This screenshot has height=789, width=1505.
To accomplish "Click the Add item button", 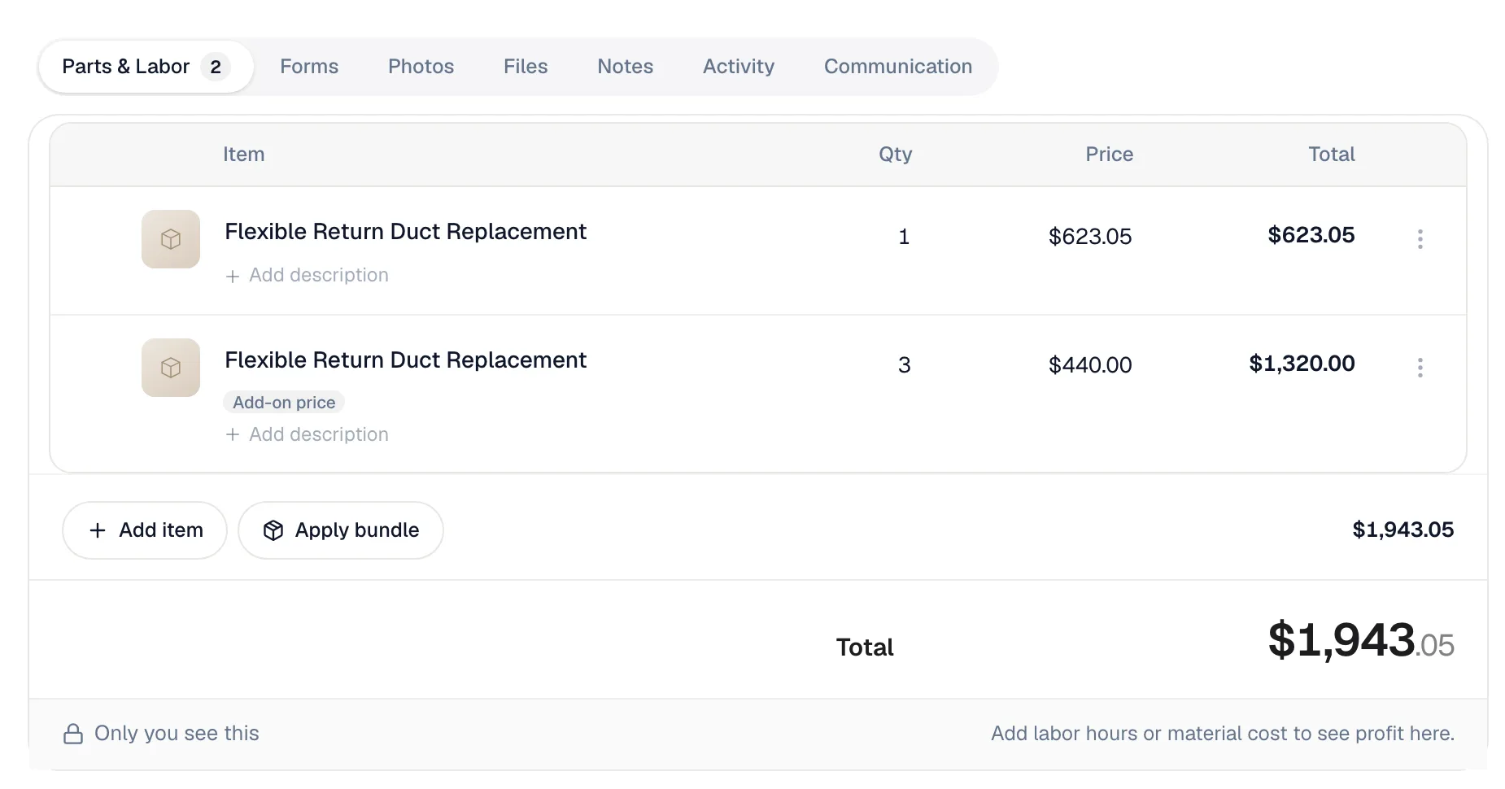I will coord(145,530).
